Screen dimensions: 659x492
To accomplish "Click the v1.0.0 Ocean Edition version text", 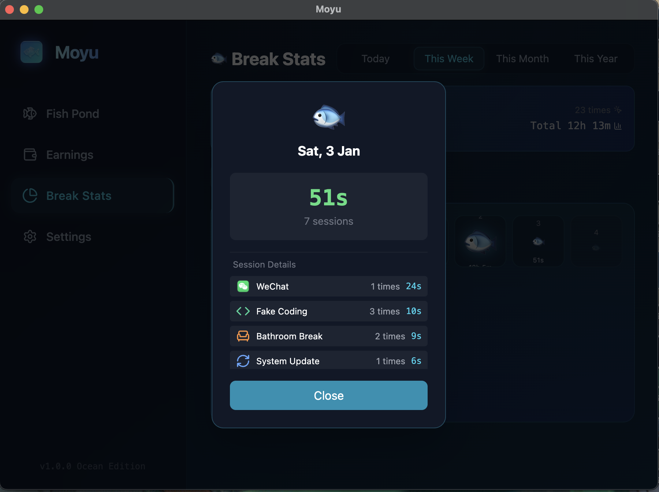I will (x=92, y=466).
